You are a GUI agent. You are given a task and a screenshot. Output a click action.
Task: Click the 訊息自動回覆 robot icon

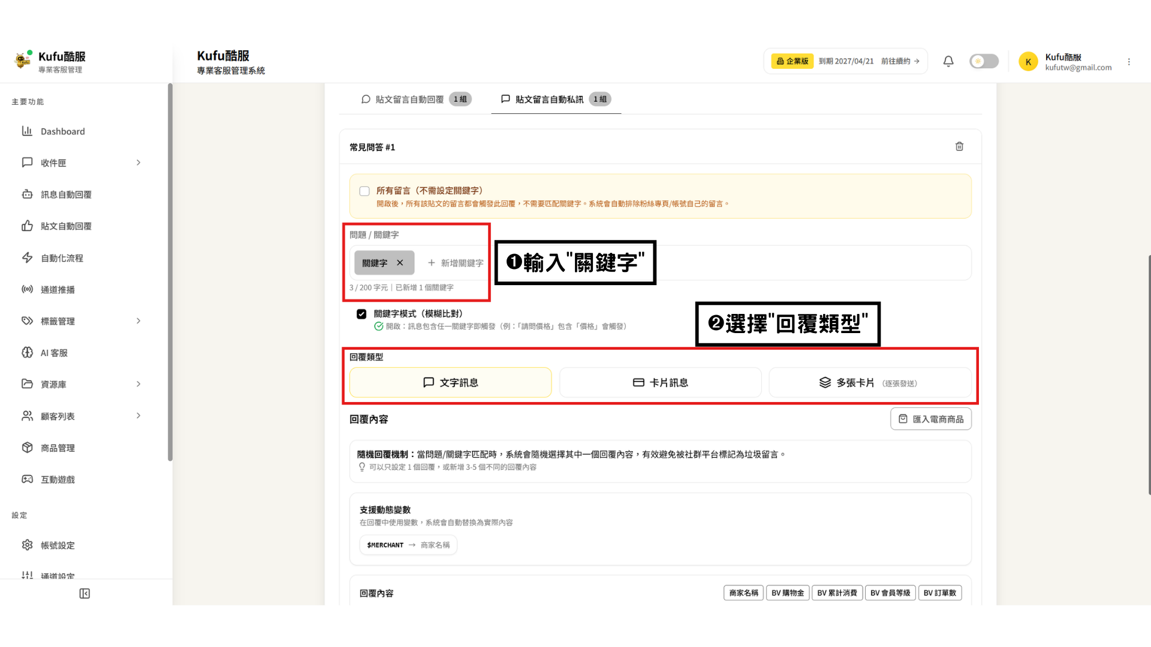(27, 194)
